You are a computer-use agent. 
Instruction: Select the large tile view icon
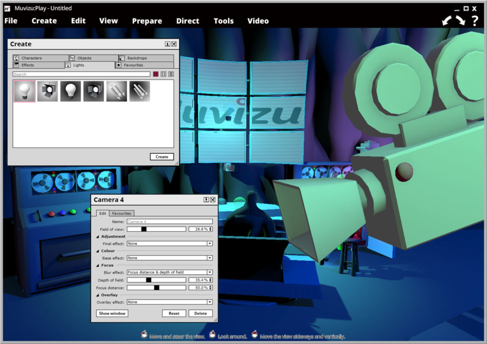156,74
